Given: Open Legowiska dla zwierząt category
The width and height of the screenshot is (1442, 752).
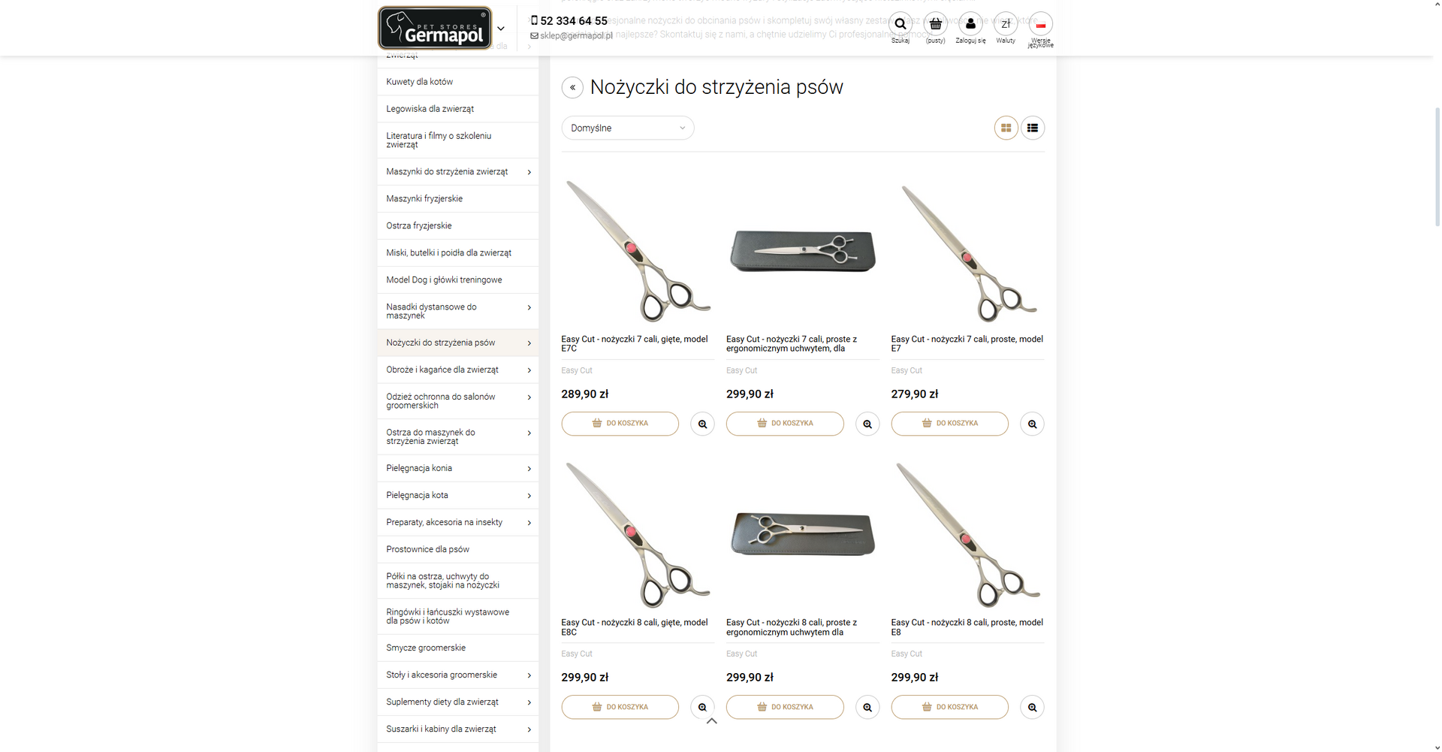Looking at the screenshot, I should tap(458, 109).
